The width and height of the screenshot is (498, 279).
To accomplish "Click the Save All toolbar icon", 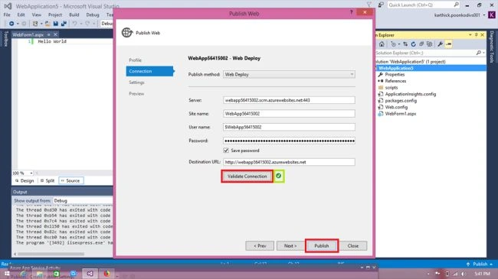I will pos(64,24).
